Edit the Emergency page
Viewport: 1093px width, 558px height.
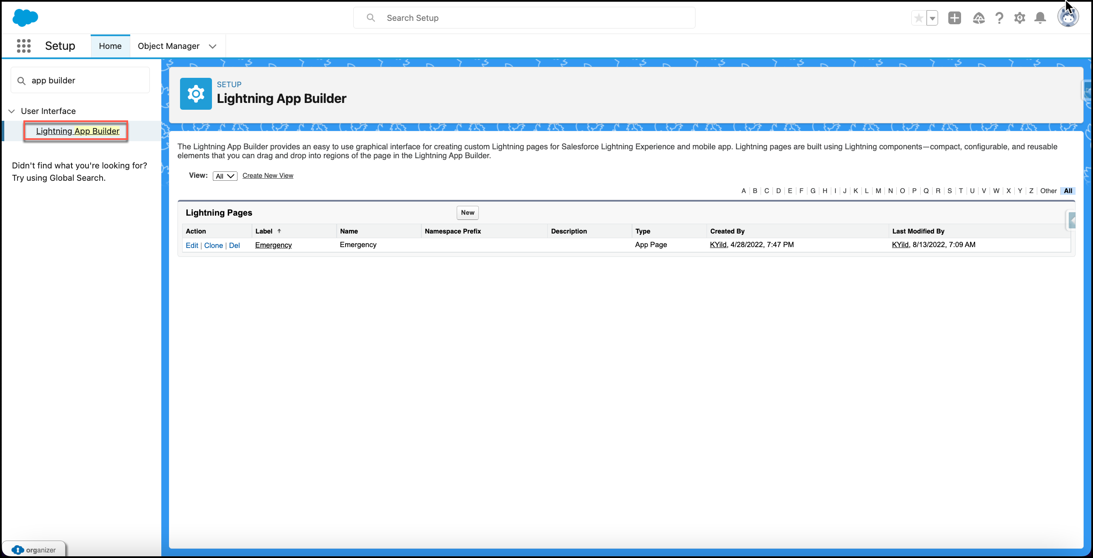click(192, 245)
